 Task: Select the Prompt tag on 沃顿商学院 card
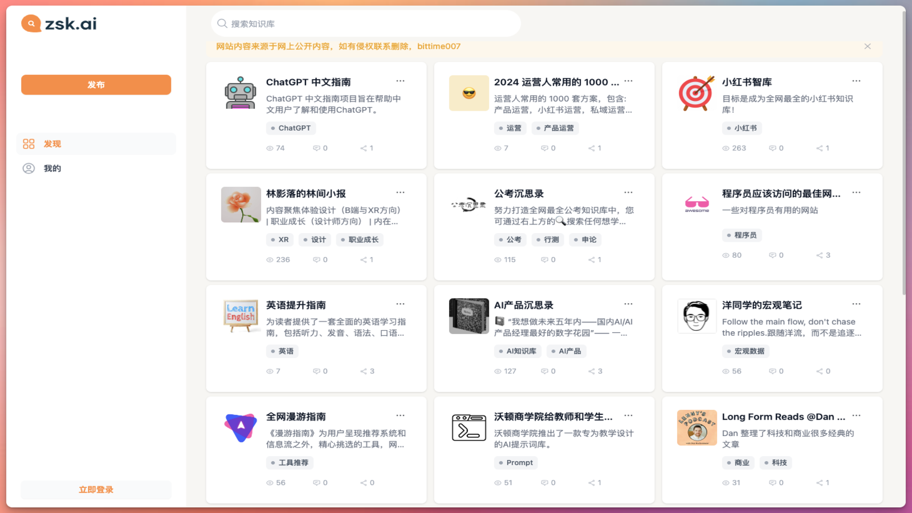click(515, 462)
